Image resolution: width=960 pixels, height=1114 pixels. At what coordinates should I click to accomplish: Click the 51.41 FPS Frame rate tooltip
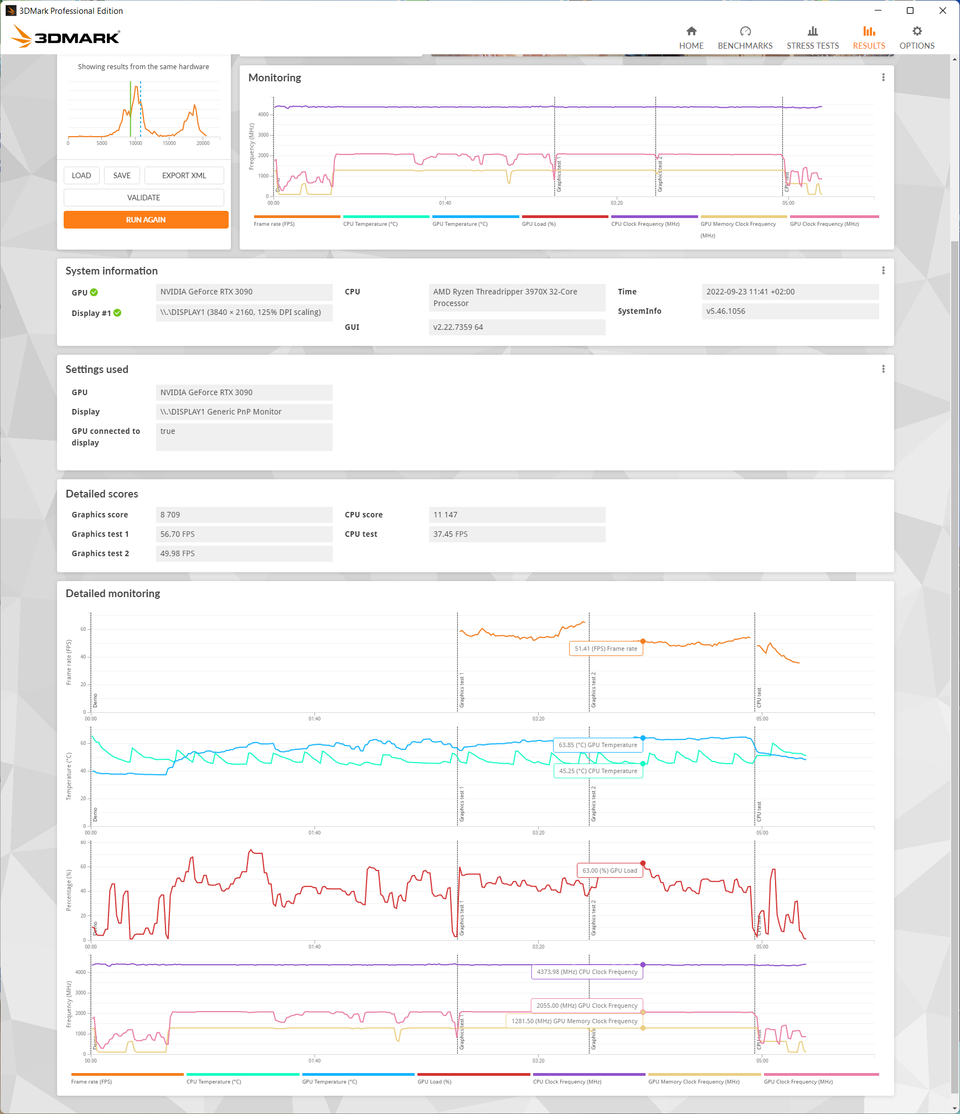[606, 649]
